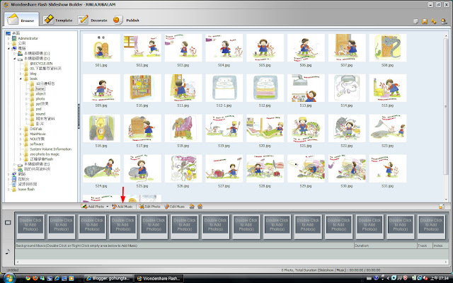The image size is (453, 283).
Task: Expand the sound folder node
Action: point(27,114)
